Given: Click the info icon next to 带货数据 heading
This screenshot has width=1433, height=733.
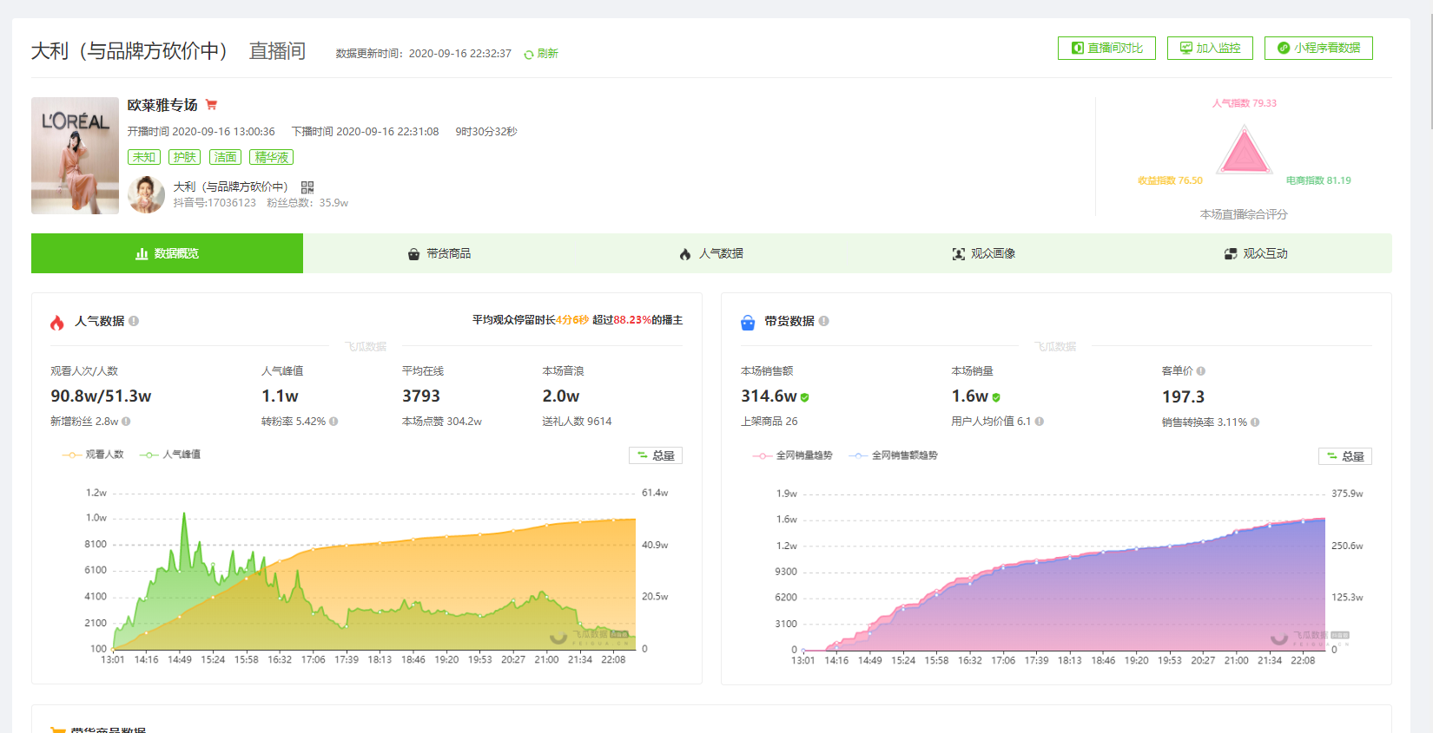Looking at the screenshot, I should click(x=823, y=321).
